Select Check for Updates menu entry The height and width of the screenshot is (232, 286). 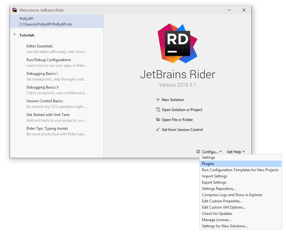coord(217,214)
